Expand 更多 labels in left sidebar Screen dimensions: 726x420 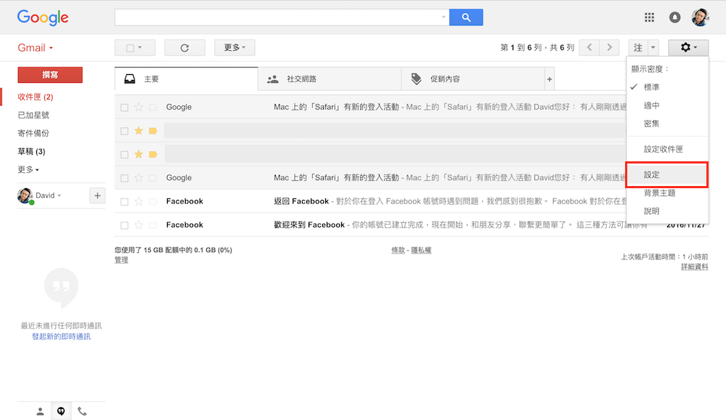tap(28, 169)
